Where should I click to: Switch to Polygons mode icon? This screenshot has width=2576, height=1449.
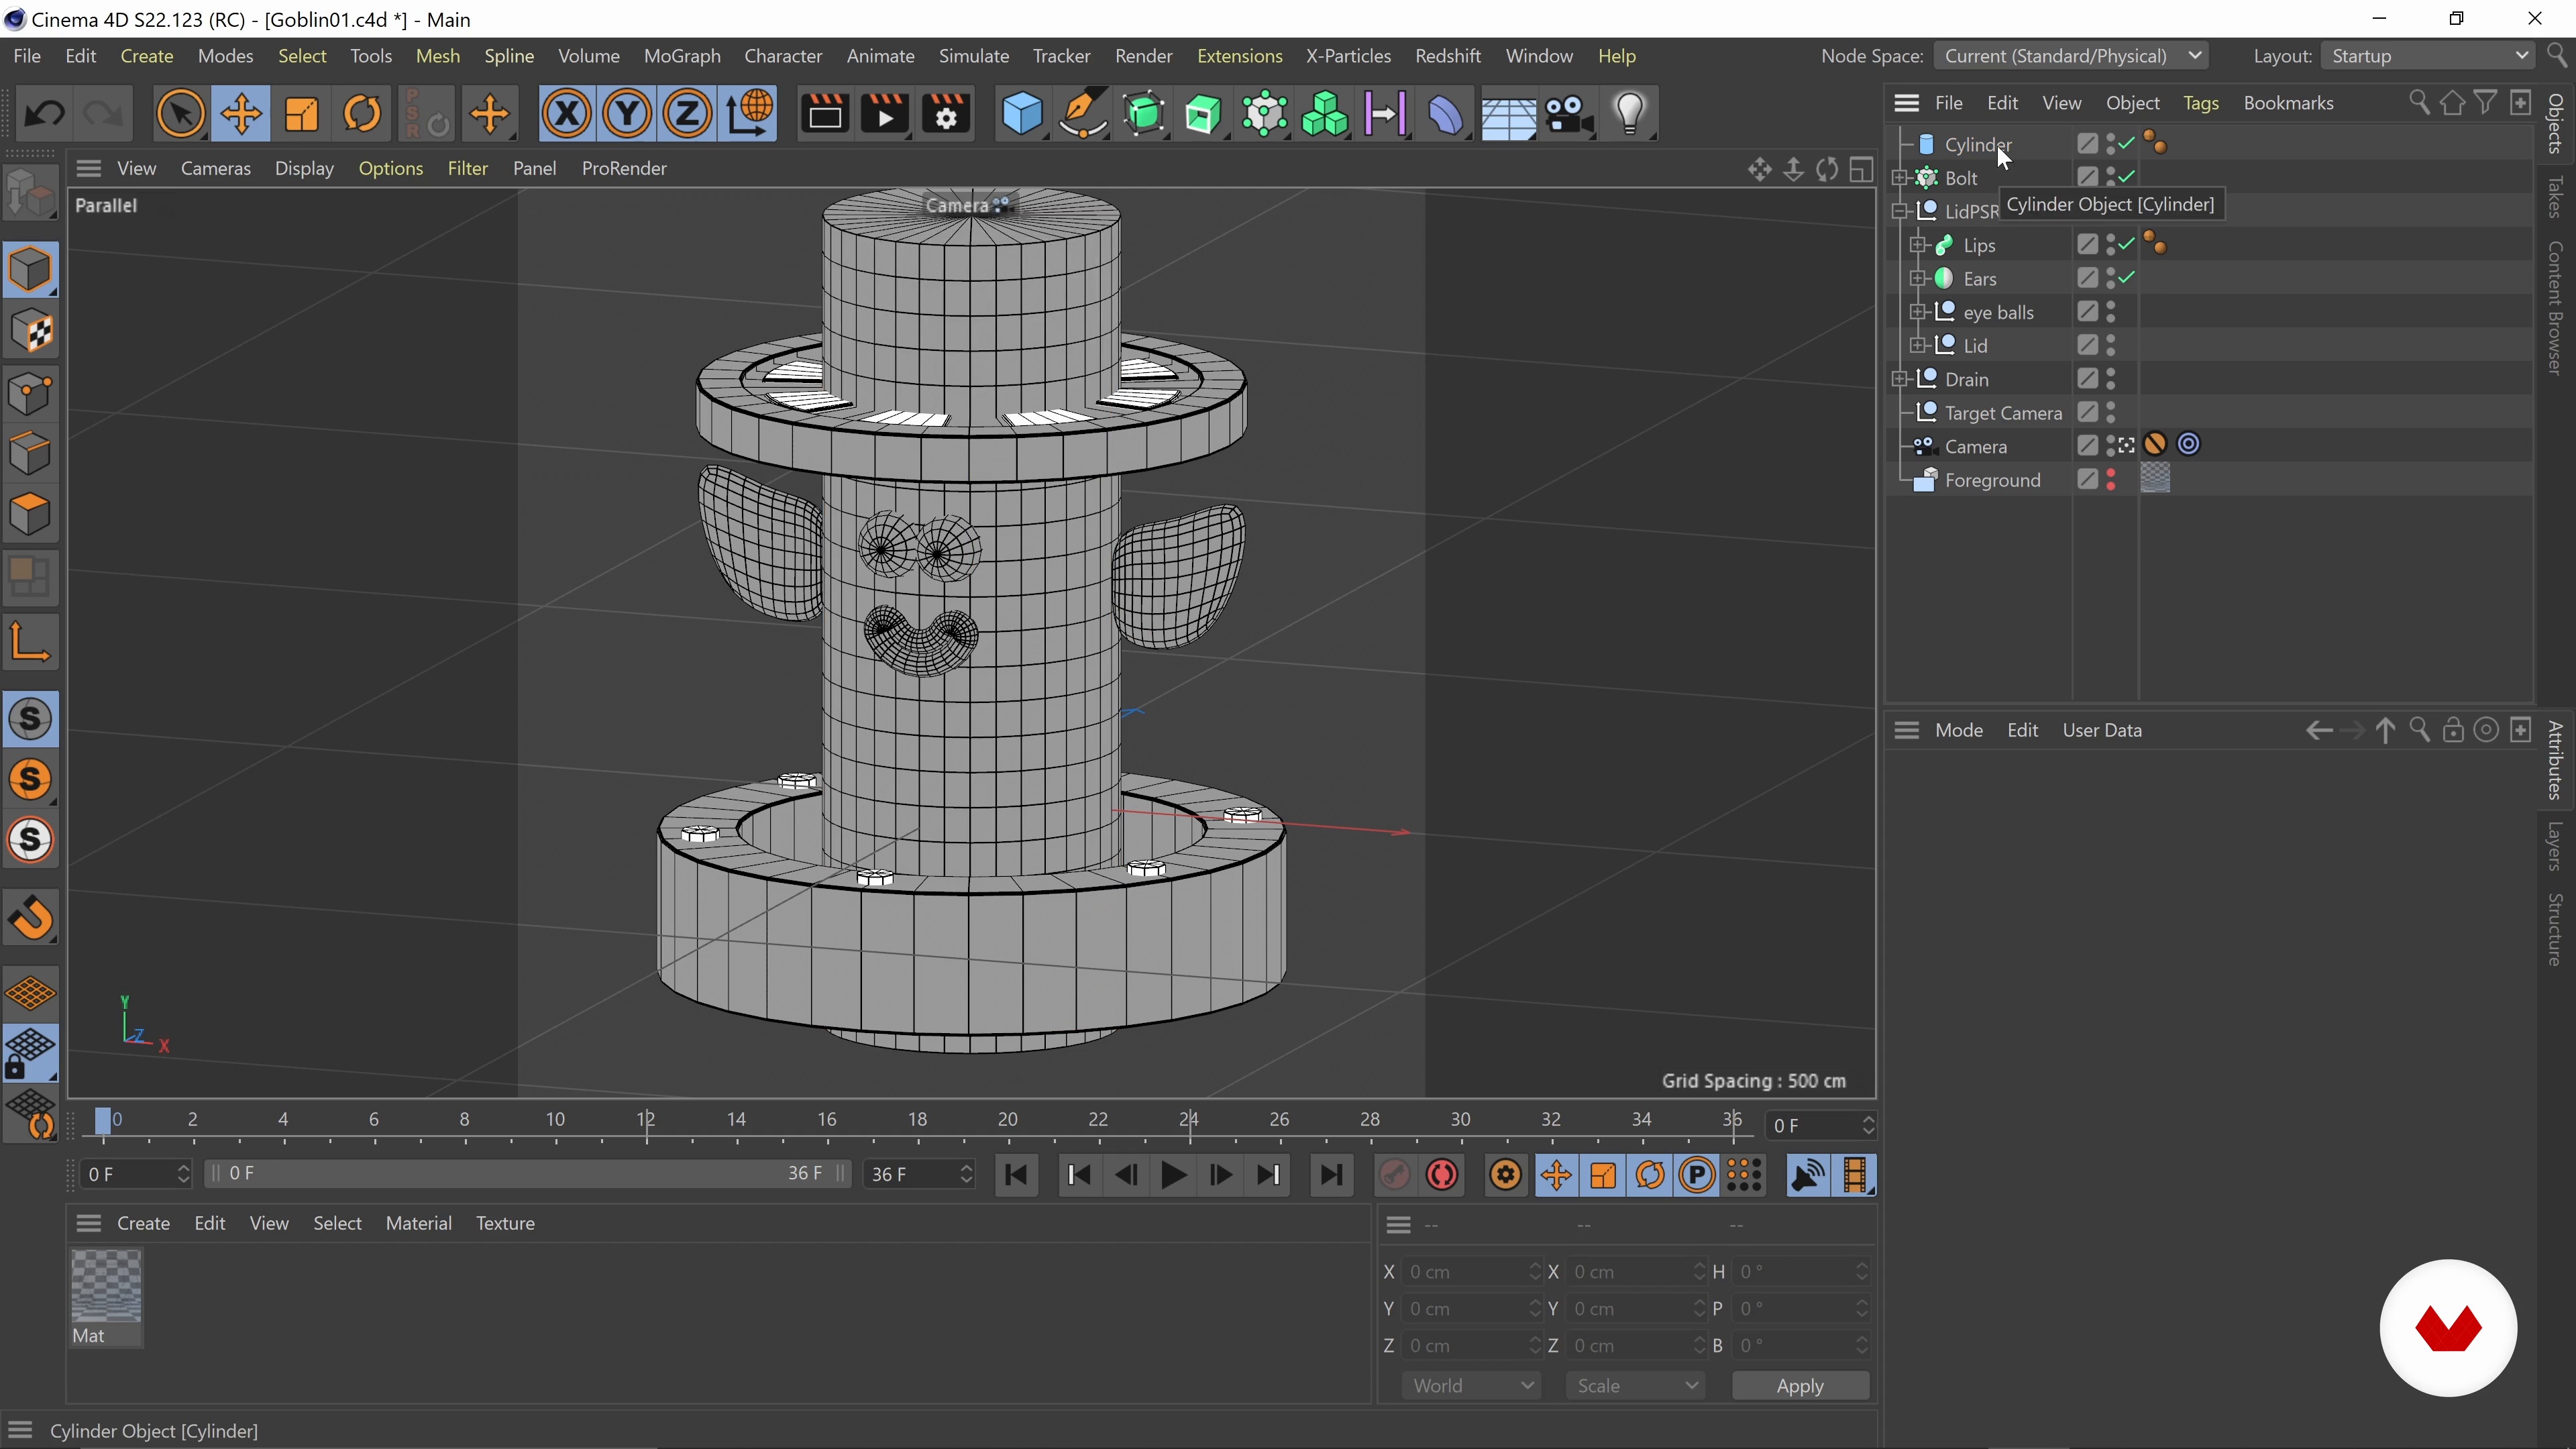click(x=31, y=515)
